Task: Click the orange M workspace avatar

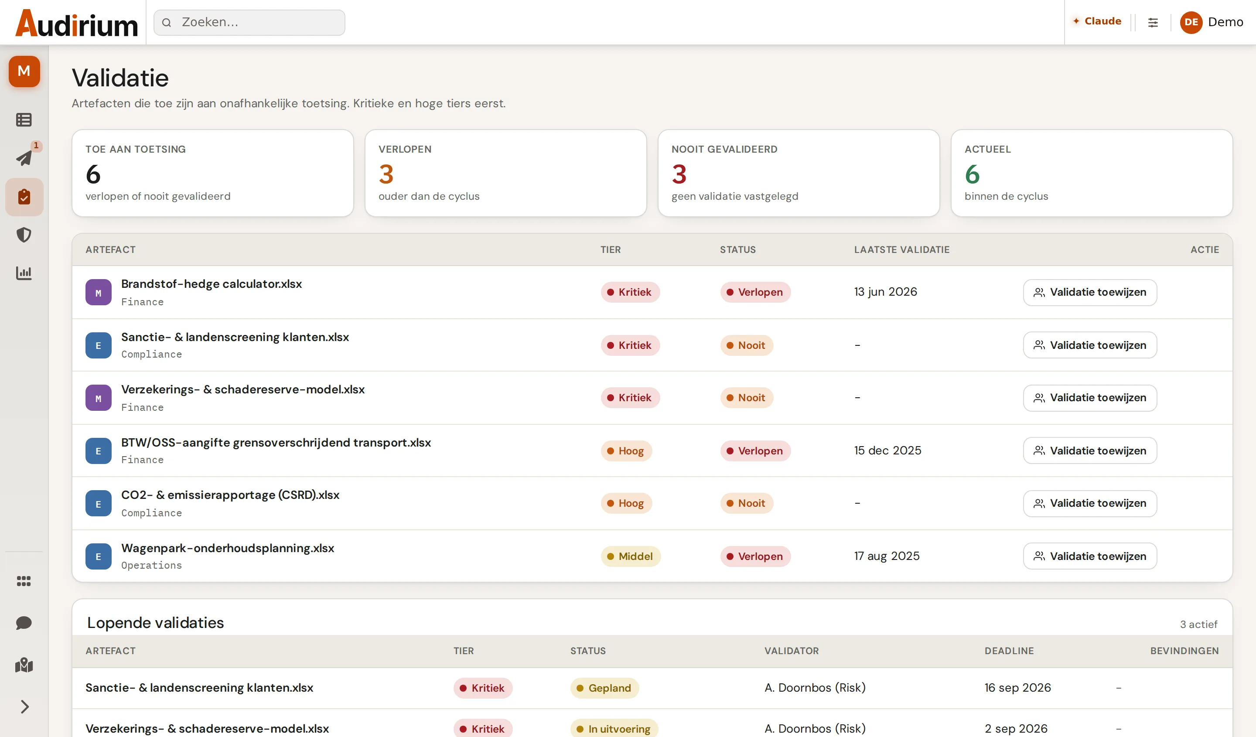Action: pyautogui.click(x=24, y=71)
